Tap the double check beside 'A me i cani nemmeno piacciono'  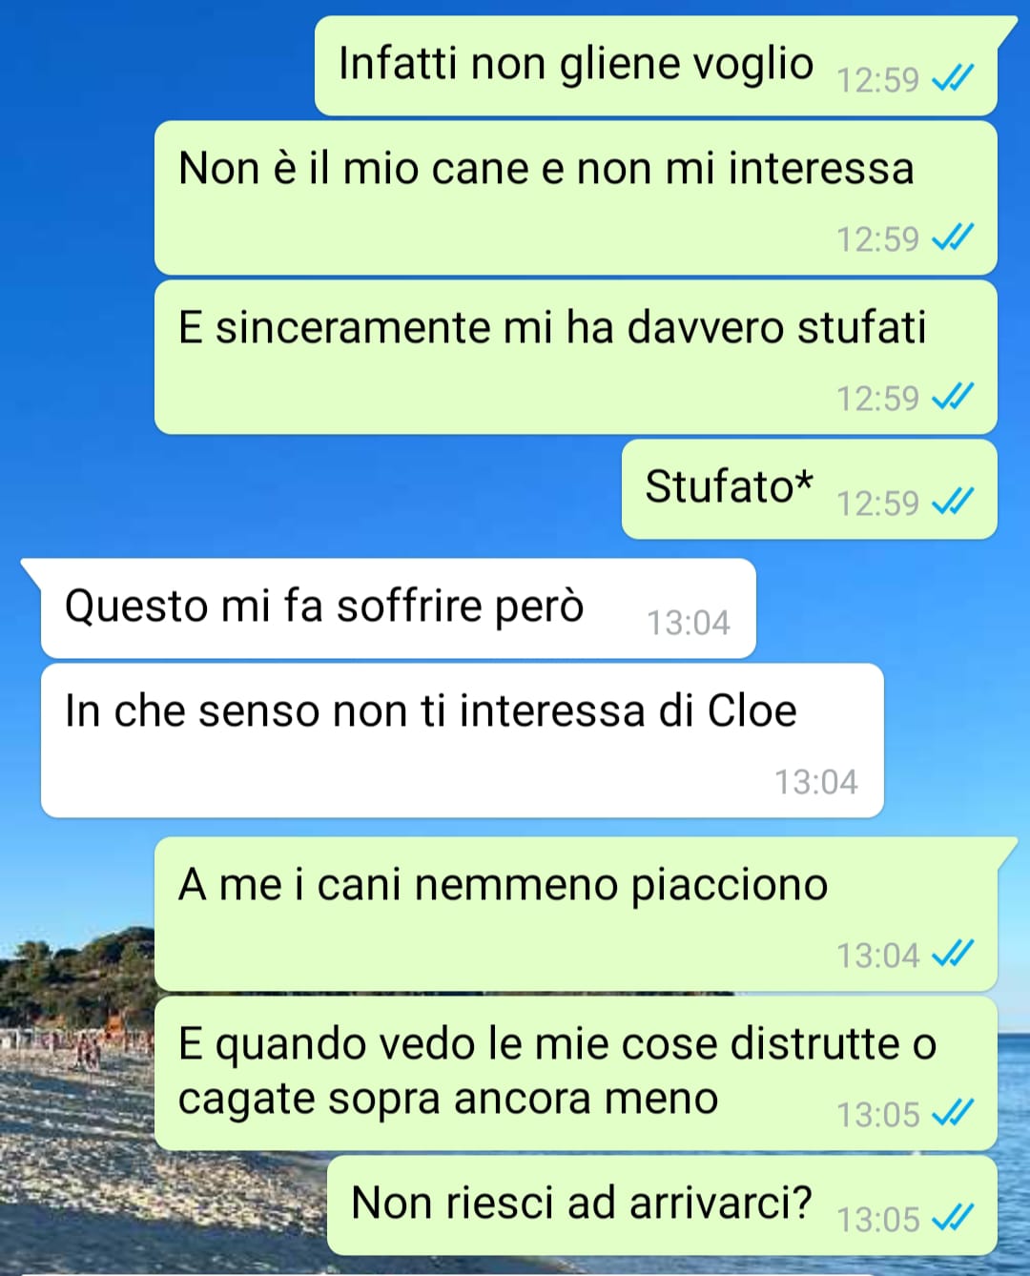pyautogui.click(x=953, y=954)
